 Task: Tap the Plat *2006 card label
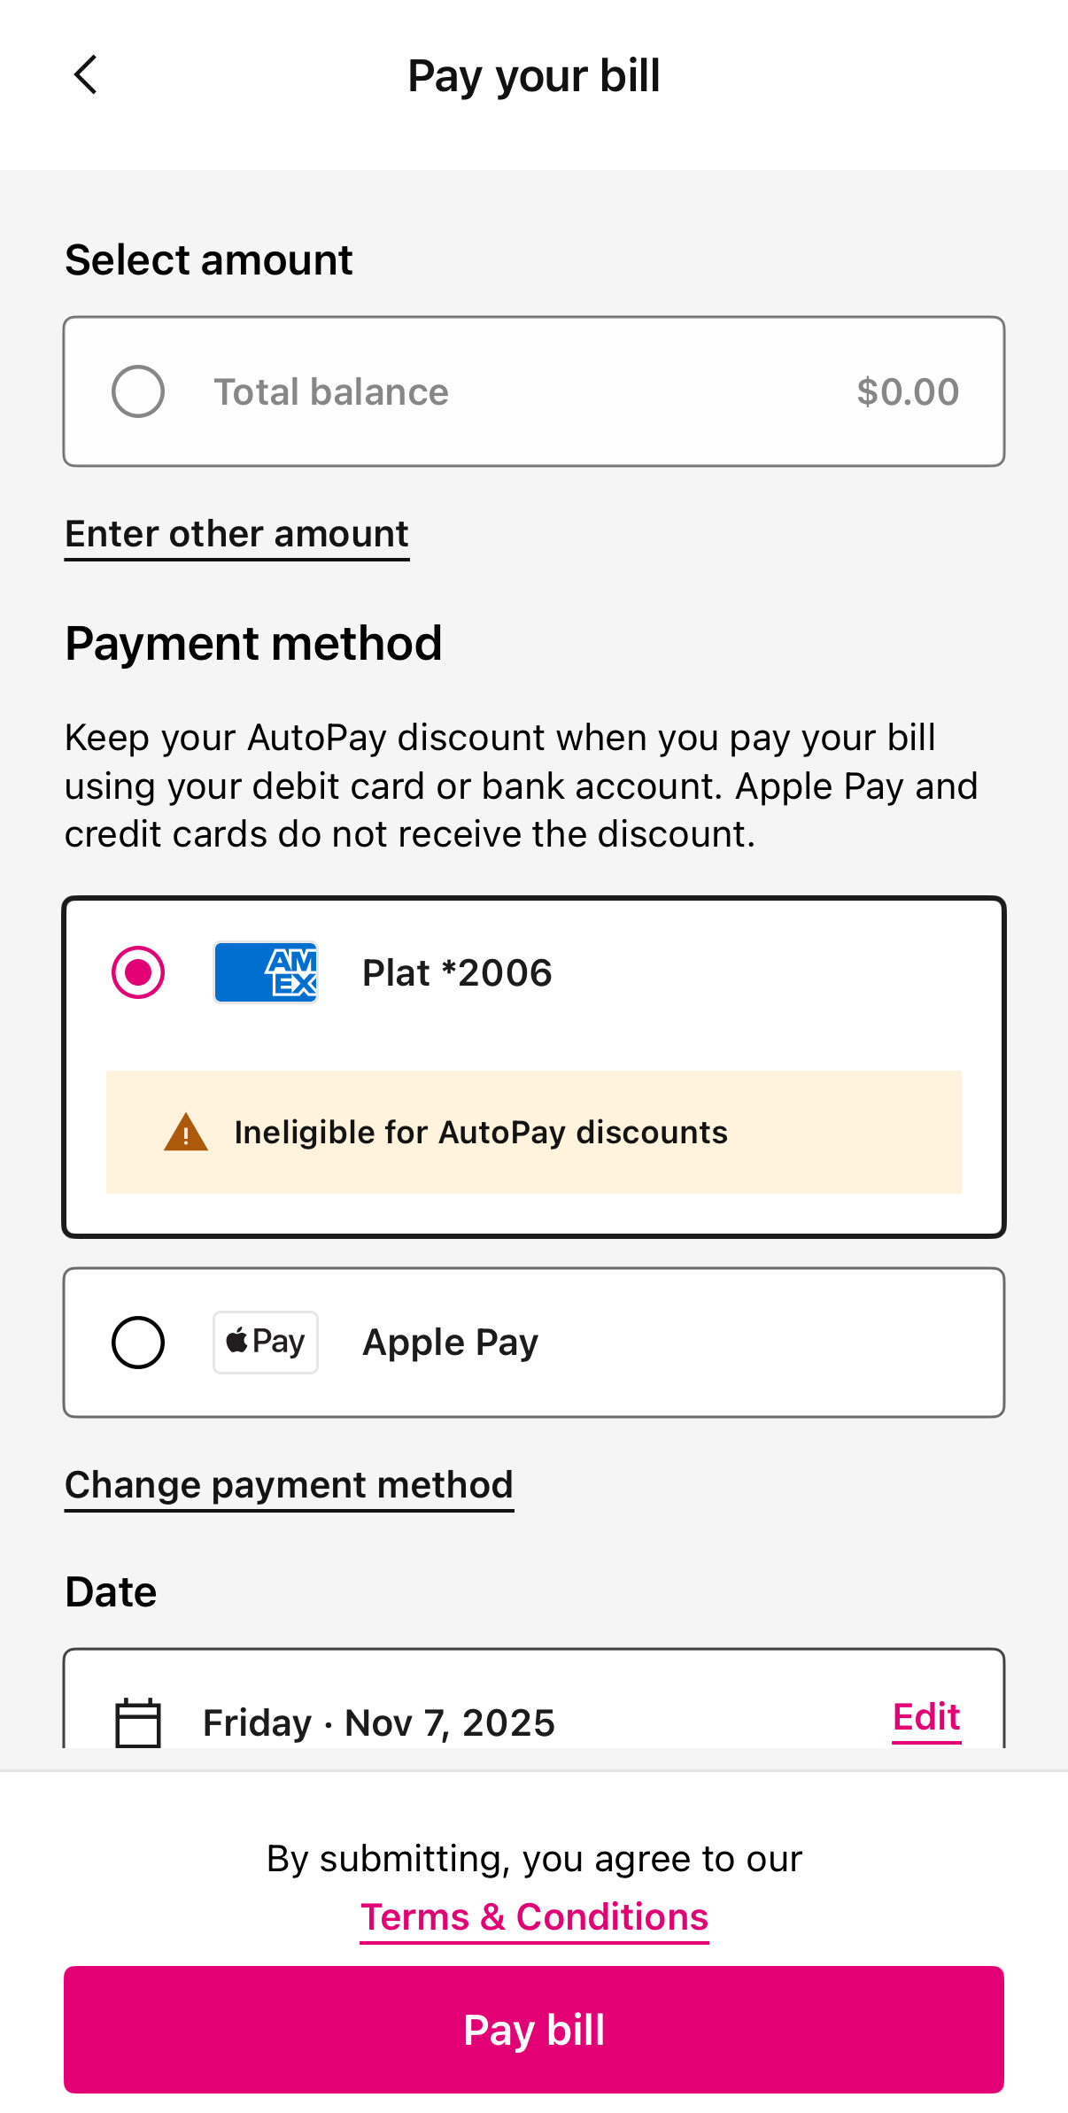click(x=457, y=972)
